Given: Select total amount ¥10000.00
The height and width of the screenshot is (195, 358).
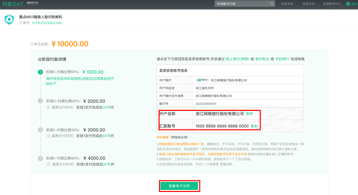Looking at the screenshot, I should (70, 44).
